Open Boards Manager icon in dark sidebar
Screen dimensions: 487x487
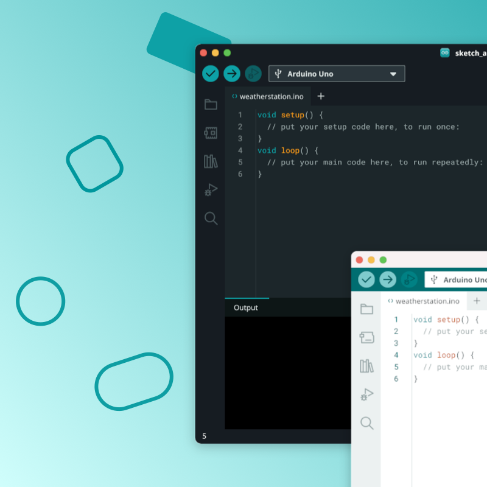tap(211, 133)
